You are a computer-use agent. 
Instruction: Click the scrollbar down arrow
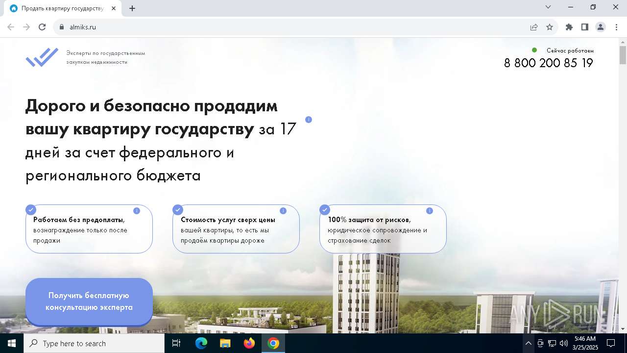point(623,329)
